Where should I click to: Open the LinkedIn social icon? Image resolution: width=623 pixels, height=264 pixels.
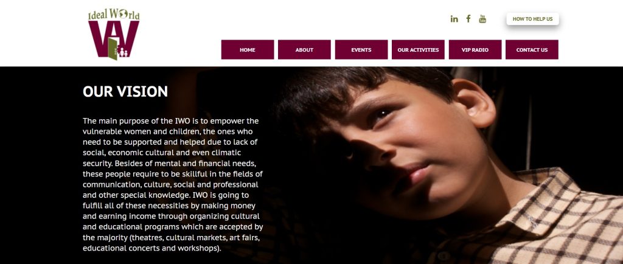click(454, 19)
